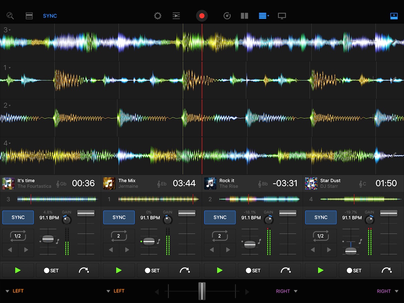Open the external display video icon
The height and width of the screenshot is (303, 404).
(x=282, y=16)
